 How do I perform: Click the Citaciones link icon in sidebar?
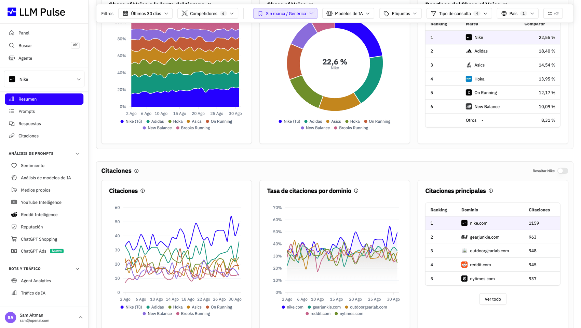pos(12,136)
